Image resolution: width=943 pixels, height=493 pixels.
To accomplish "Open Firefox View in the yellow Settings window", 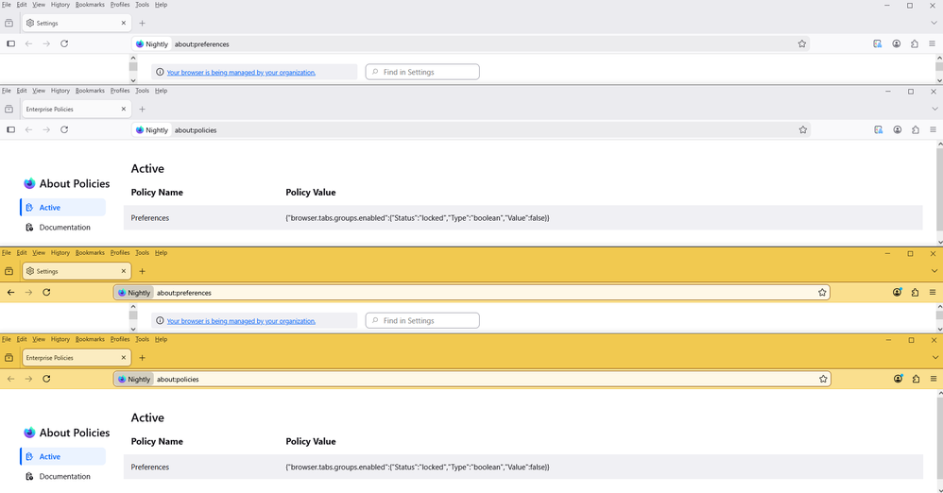I will [9, 271].
